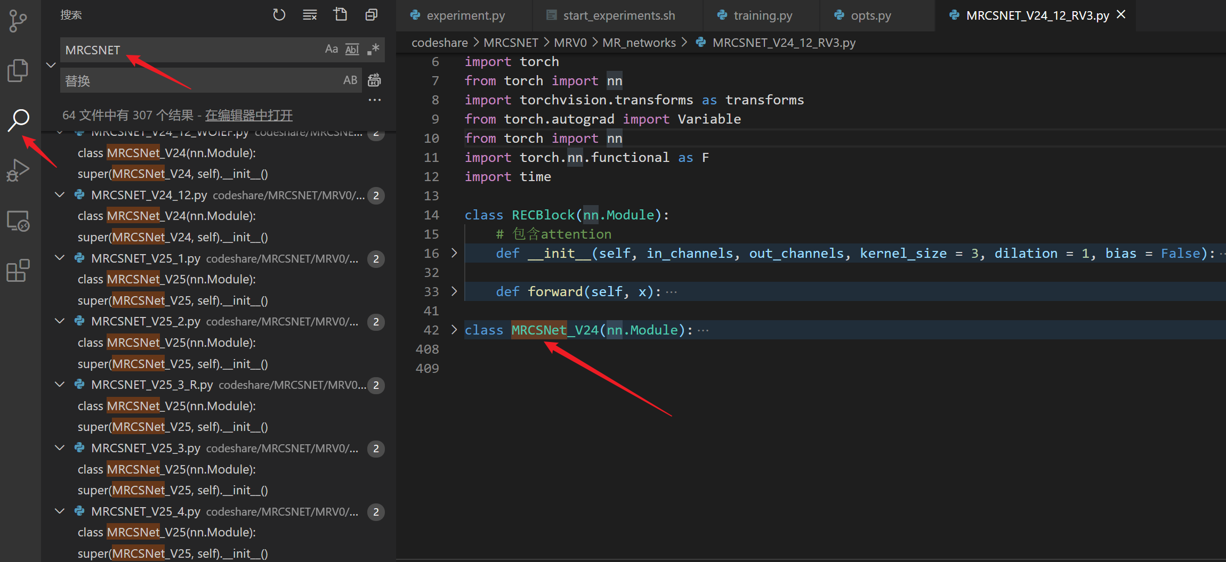Toggle Match Whole Word option
The height and width of the screenshot is (562, 1226).
point(352,49)
